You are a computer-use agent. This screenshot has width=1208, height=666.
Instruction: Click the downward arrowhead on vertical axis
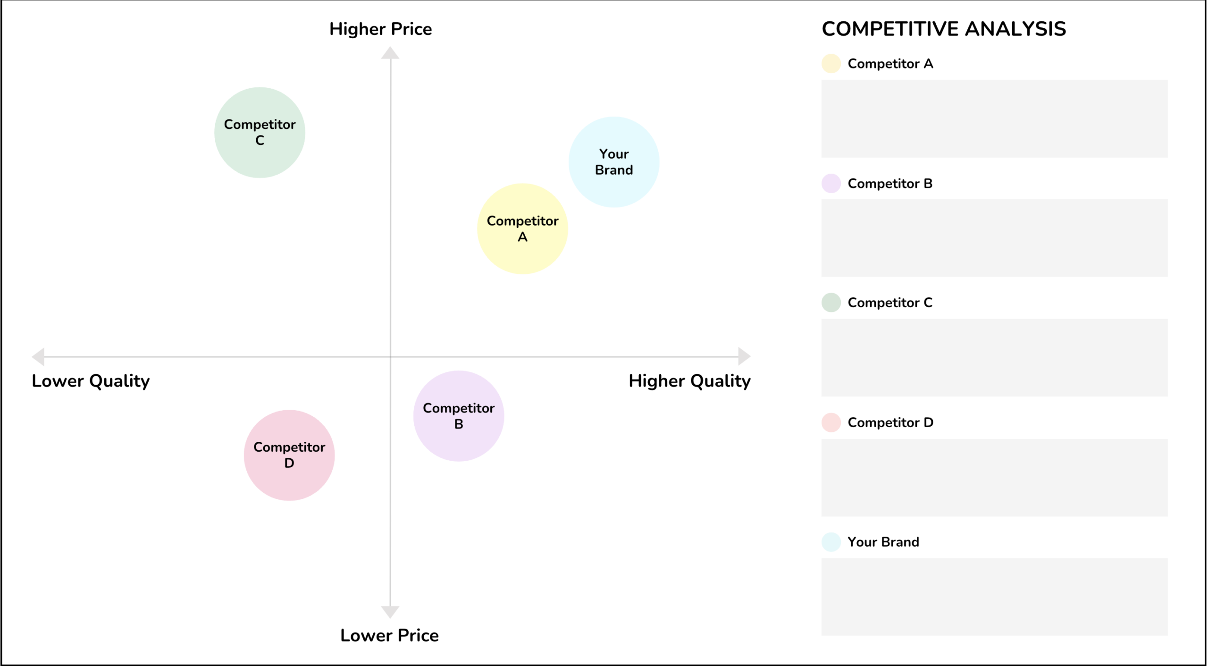390,612
